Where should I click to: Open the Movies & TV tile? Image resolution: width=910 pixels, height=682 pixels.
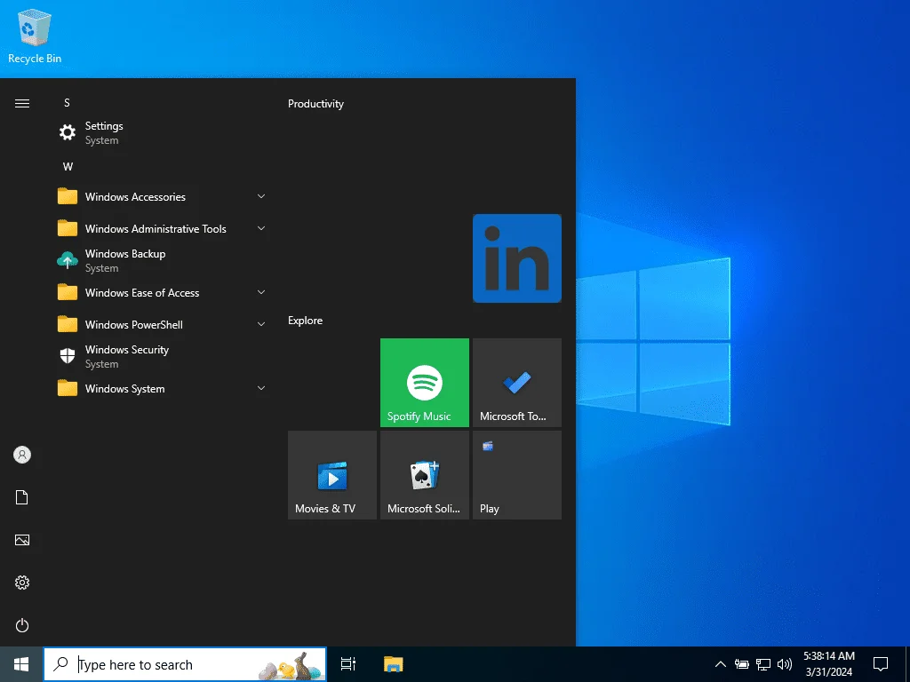point(332,475)
